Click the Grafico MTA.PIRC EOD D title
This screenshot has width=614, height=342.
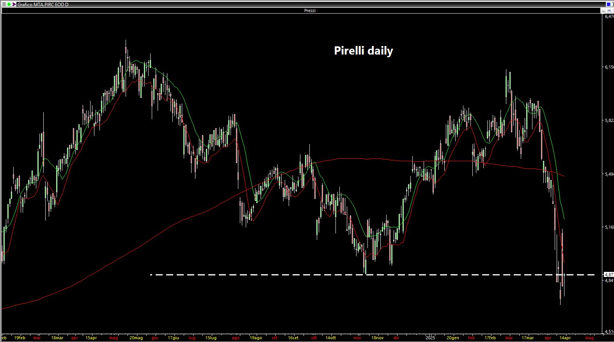pos(43,5)
